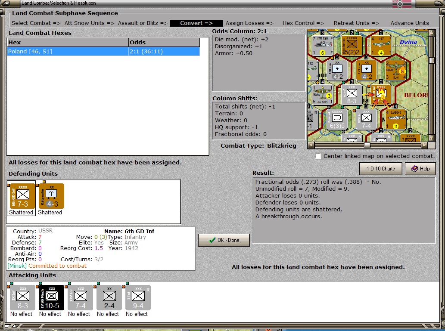The height and width of the screenshot is (331, 445).
Task: Toggle Center linked map on selected combat
Action: point(318,156)
